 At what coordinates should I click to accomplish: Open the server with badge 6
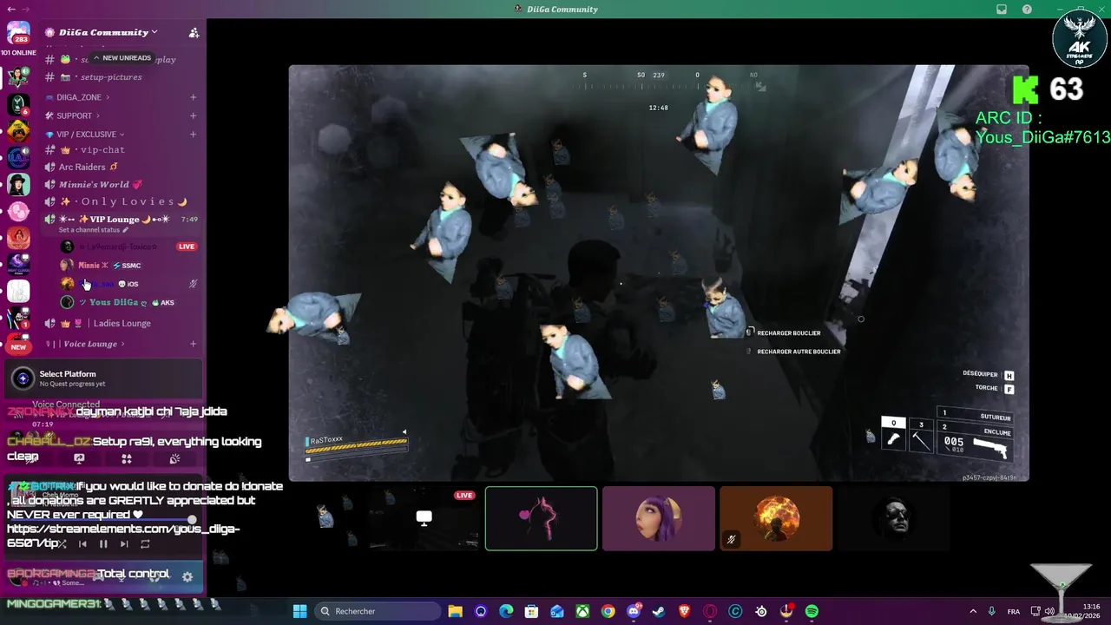coord(18,104)
